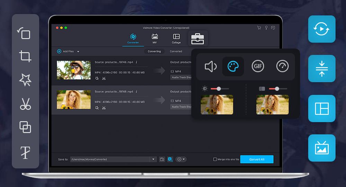
Task: Select the overlapping squares Watermark tool
Action: point(25,127)
